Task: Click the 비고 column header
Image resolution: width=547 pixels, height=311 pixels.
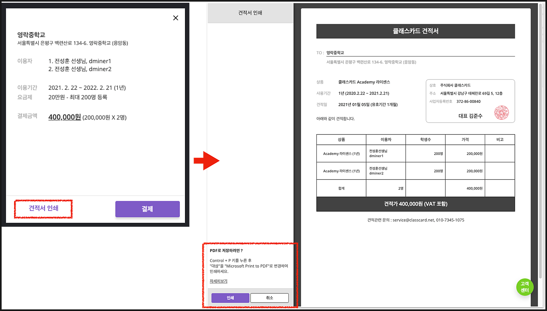Action: pos(500,140)
